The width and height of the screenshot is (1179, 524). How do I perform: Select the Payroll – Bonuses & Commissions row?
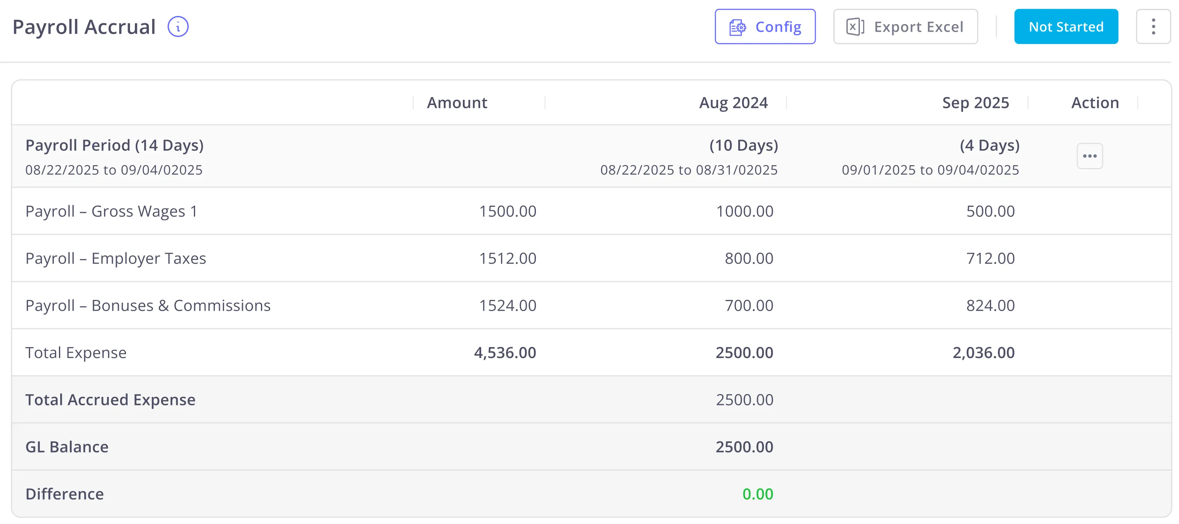click(148, 305)
